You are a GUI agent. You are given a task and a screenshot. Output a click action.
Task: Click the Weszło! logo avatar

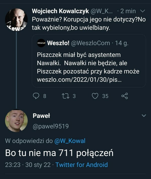pos(41,43)
